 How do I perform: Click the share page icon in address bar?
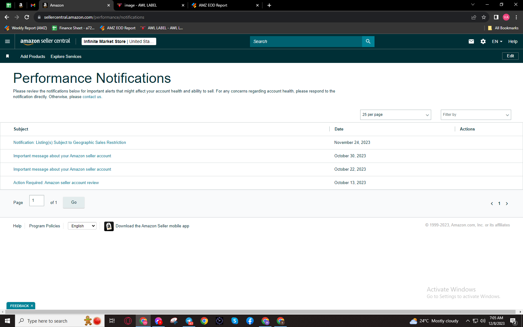point(474,17)
